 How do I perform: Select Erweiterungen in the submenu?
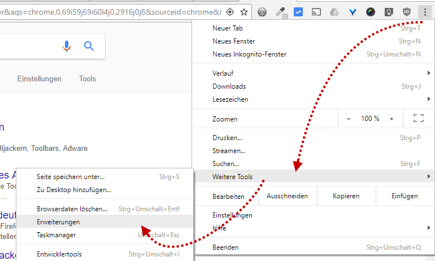click(59, 222)
